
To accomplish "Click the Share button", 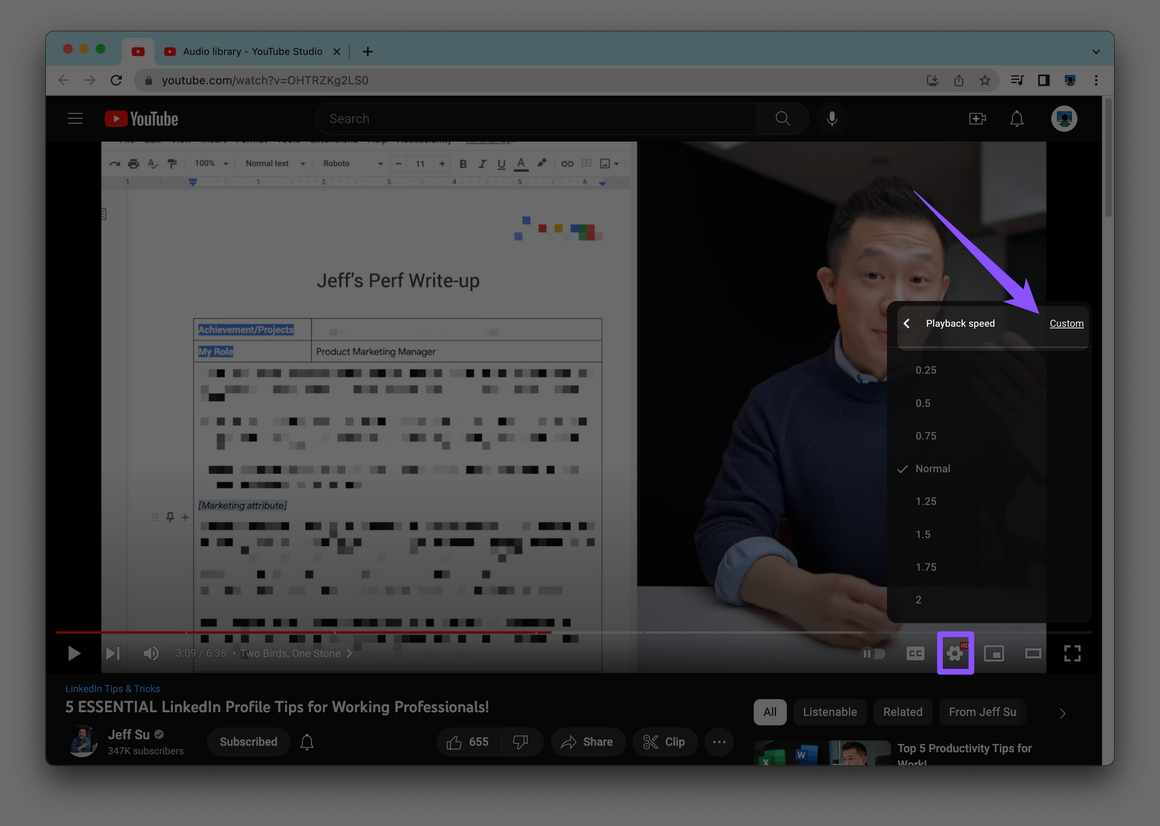I will [x=587, y=742].
